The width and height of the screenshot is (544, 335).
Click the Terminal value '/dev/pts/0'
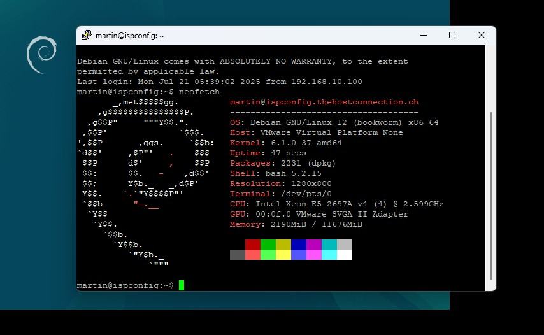point(306,194)
